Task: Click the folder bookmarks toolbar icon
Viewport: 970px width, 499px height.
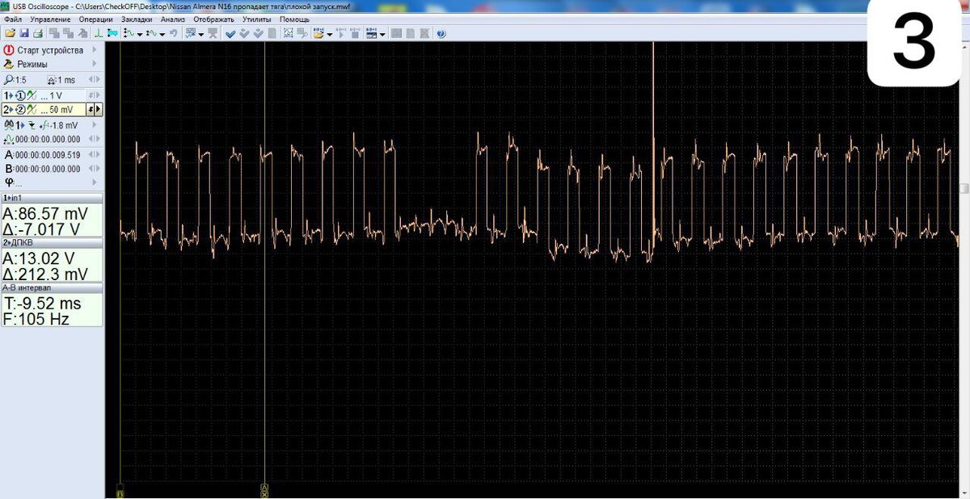Action: click(318, 33)
